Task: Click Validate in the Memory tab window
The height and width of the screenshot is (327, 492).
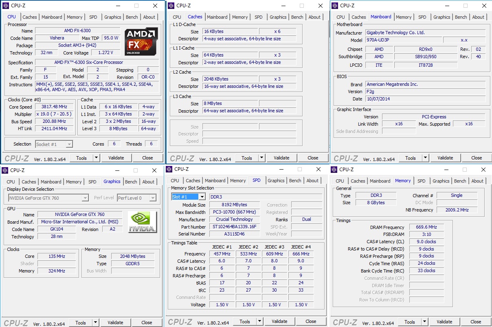Action: coord(444,322)
